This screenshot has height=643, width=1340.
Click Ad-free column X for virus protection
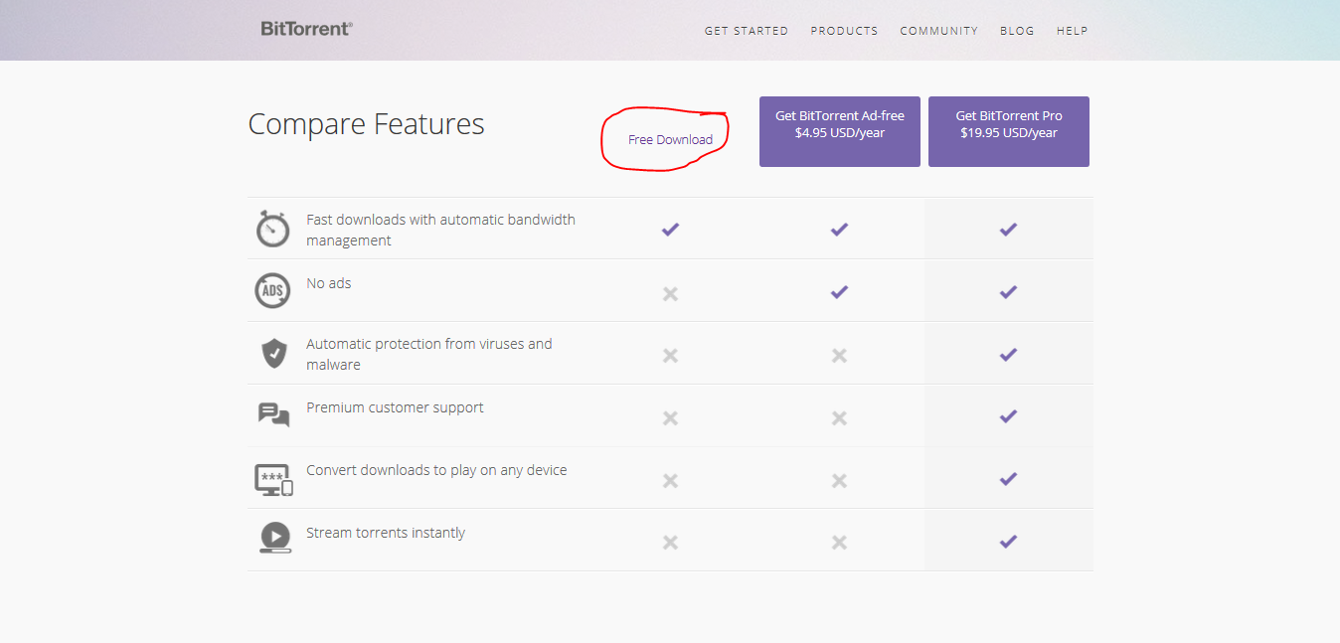(839, 356)
